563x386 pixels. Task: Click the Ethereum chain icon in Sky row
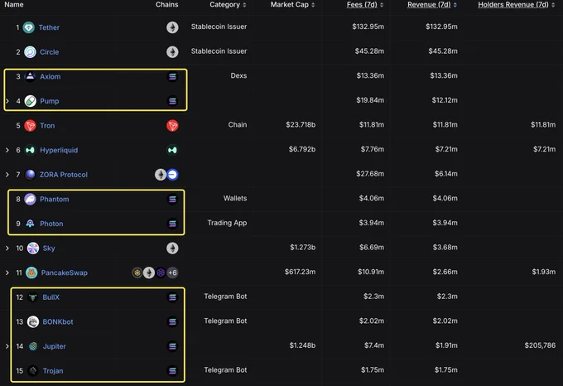pyautogui.click(x=172, y=248)
